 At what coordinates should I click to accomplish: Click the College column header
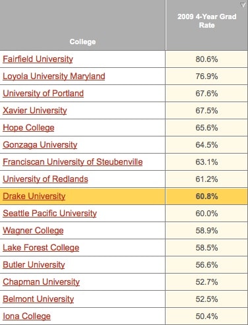pyautogui.click(x=82, y=42)
